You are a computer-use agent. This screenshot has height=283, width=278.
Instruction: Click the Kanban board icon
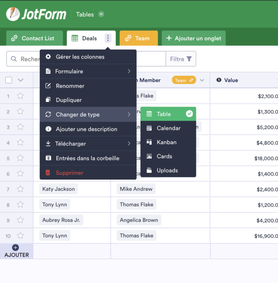[149, 142]
